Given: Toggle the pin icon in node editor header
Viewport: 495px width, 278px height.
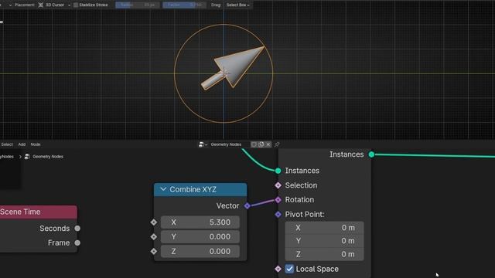Looking at the screenshot, I should tap(277, 144).
